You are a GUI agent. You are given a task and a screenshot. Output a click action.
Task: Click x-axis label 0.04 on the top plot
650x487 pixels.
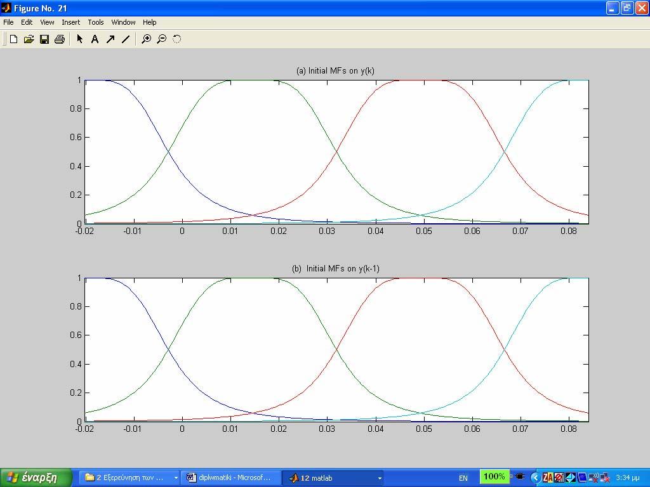(376, 231)
